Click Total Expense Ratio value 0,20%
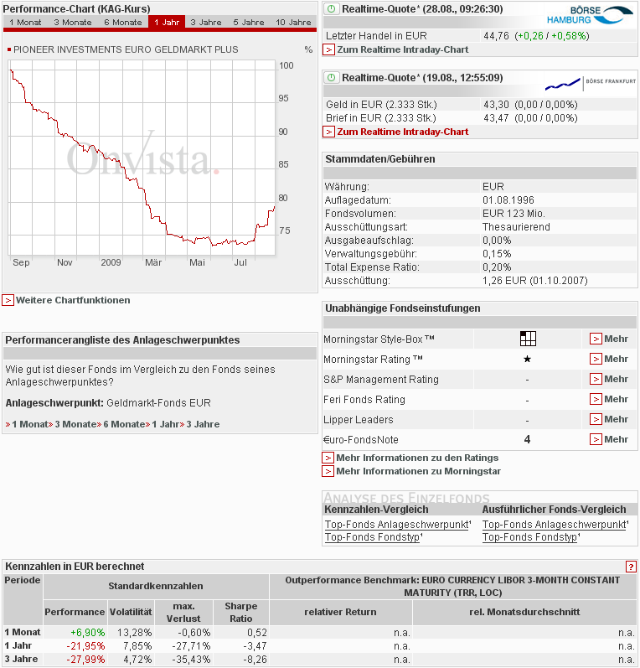This screenshot has height=668, width=640. [497, 267]
